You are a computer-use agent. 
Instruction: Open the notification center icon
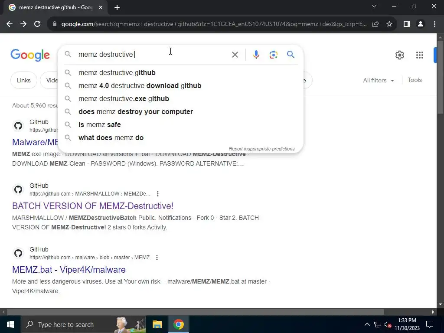click(x=430, y=324)
